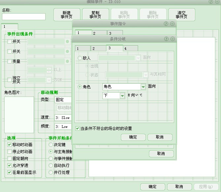Screen dimensions: 221x192
Task: Enable 变量 condition checkbox
Action: (9, 61)
